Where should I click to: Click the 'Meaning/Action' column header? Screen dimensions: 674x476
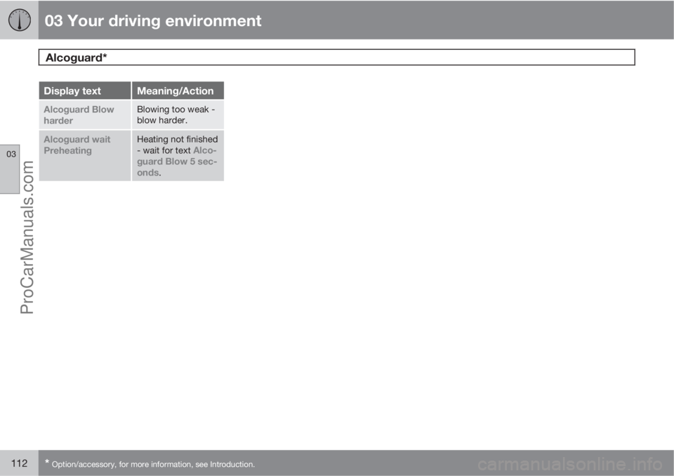tap(178, 91)
